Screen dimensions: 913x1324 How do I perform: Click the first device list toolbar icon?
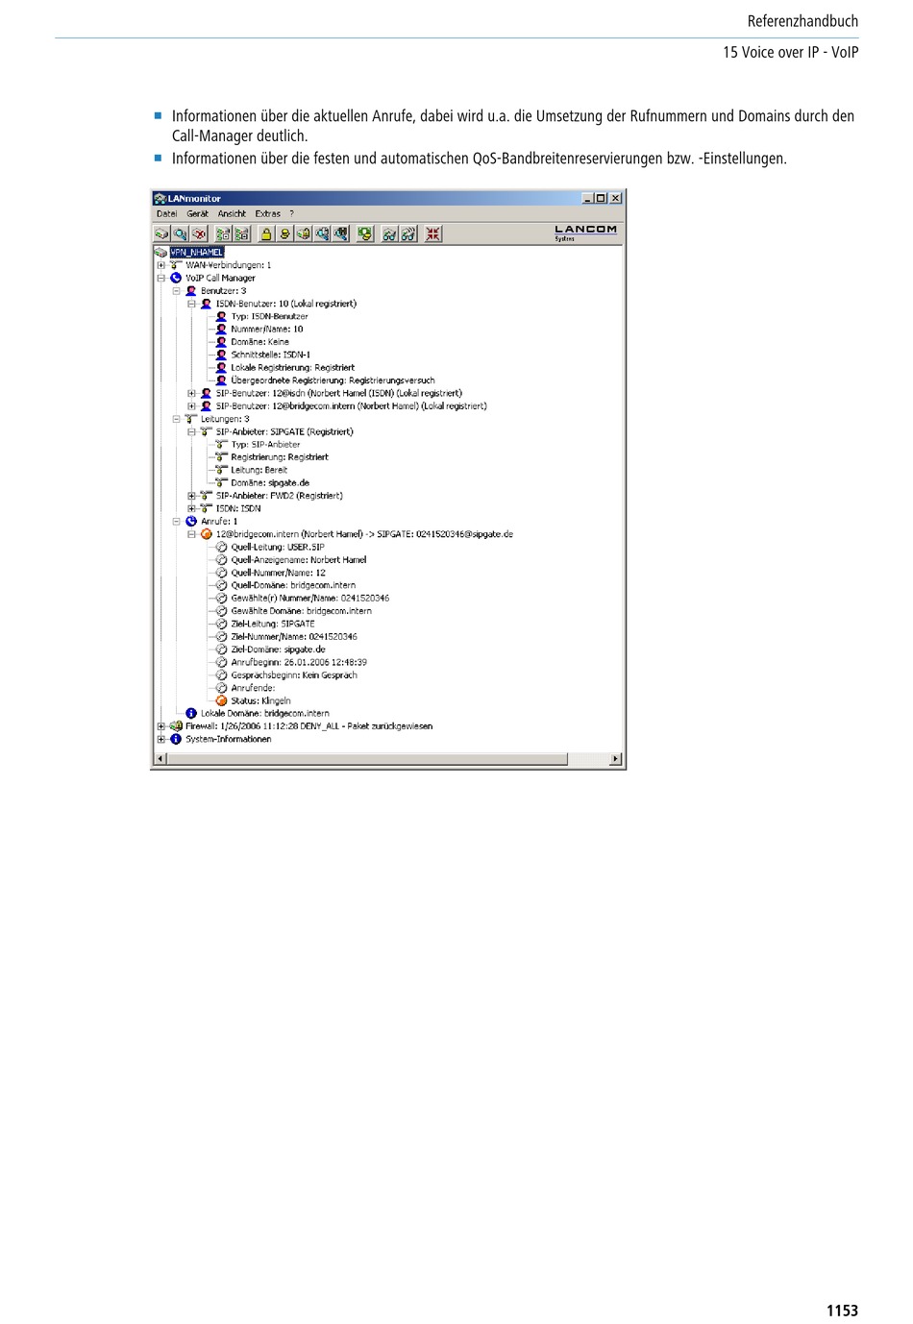(x=224, y=233)
